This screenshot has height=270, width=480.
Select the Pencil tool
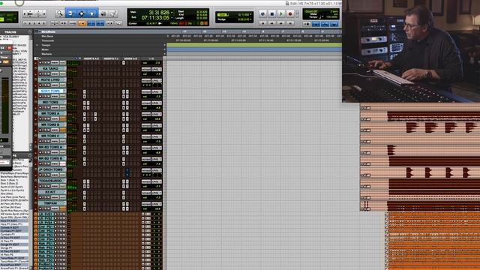(113, 13)
